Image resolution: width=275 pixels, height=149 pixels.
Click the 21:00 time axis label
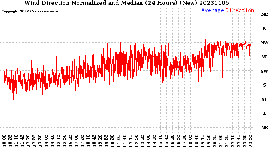220,141
